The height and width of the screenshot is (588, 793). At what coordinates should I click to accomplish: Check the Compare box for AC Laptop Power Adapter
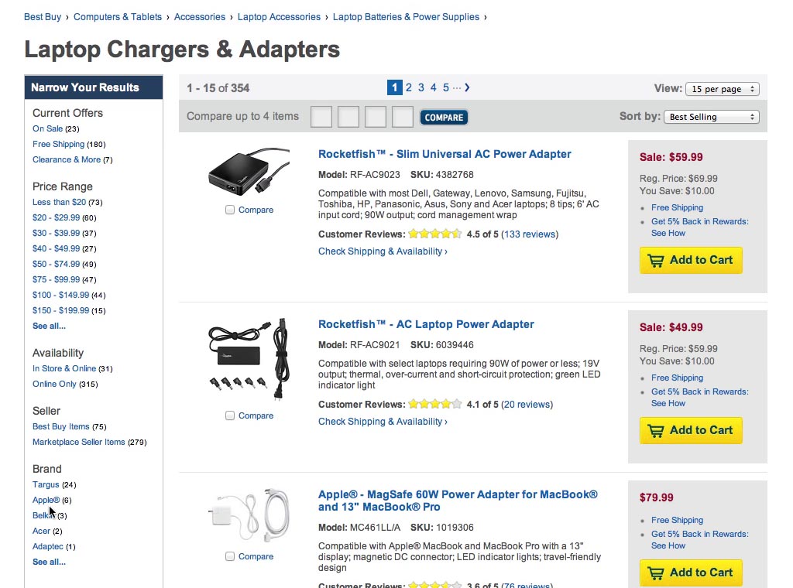230,415
